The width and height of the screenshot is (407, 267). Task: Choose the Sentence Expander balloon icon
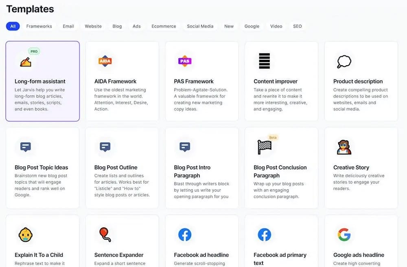point(105,235)
